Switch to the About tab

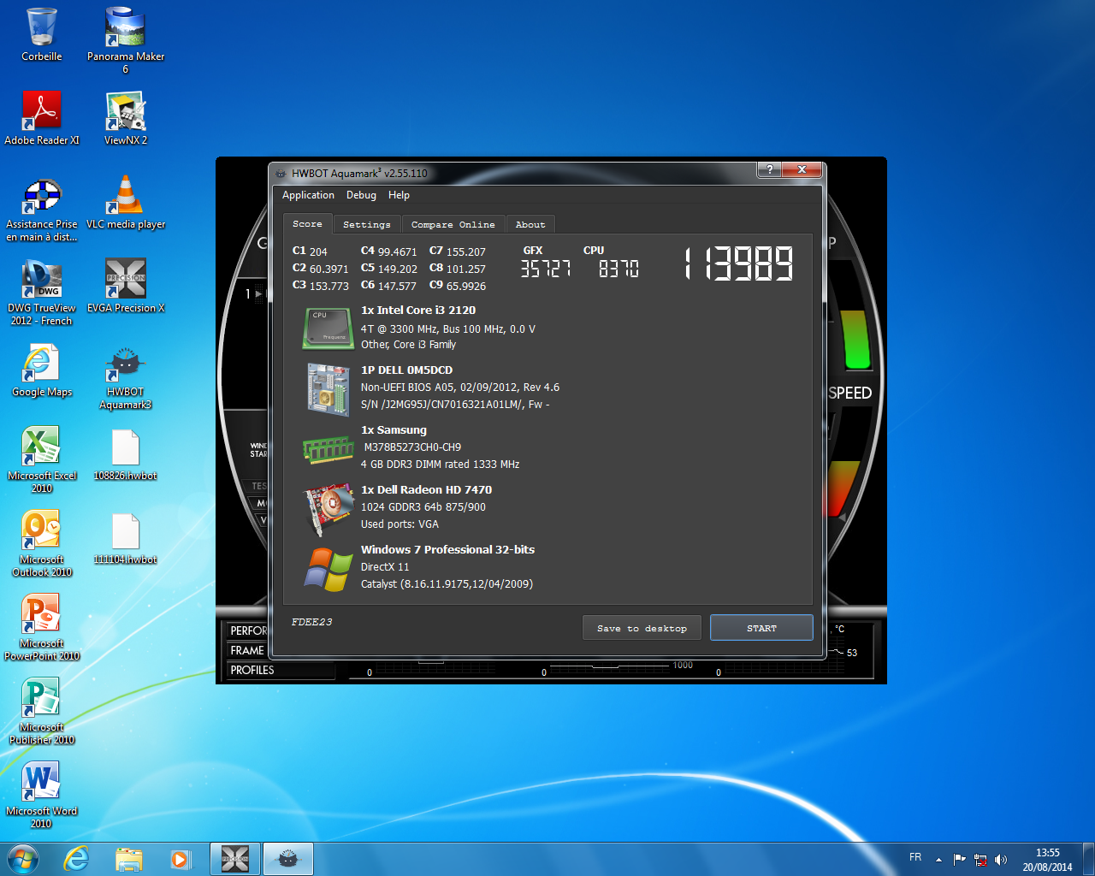click(530, 224)
